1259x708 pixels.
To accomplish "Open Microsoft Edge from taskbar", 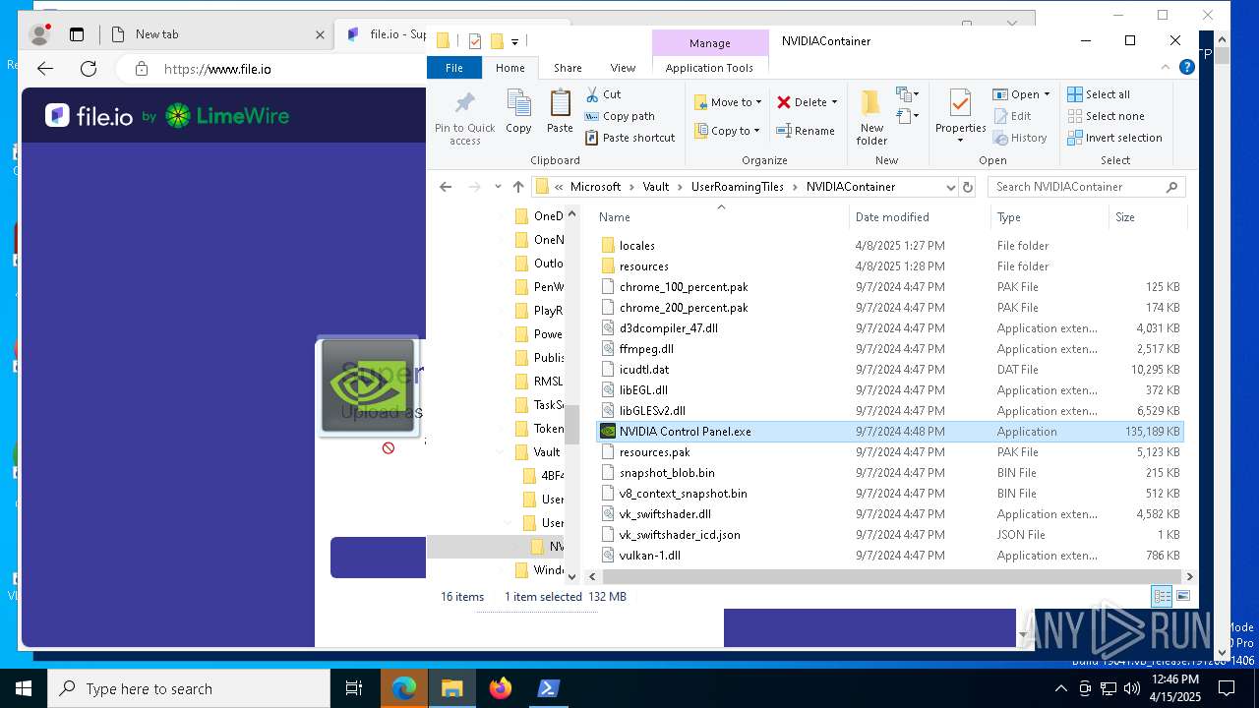I will tap(404, 688).
